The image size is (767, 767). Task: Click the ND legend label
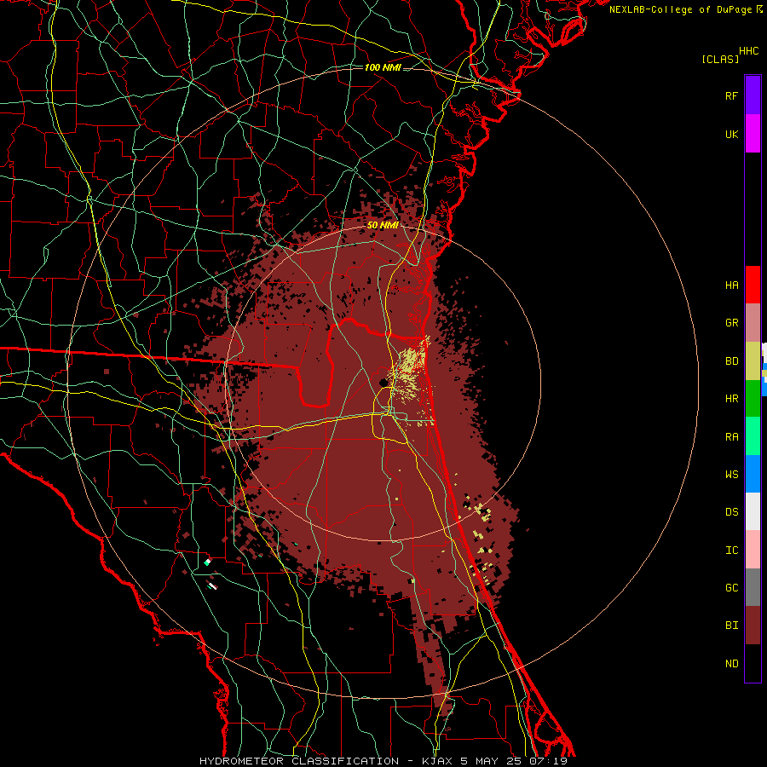point(731,663)
